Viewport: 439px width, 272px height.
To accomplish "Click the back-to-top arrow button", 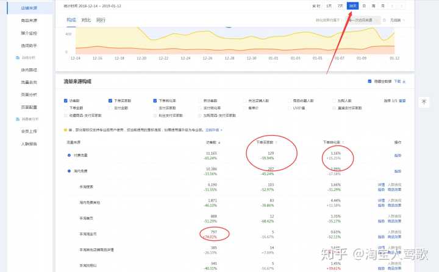I will click(424, 102).
